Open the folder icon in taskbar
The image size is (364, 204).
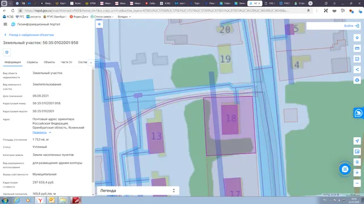click(x=63, y=200)
